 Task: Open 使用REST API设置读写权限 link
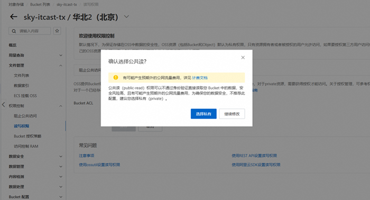254,156
